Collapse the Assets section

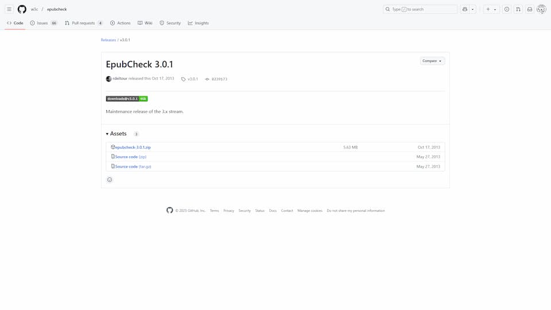[x=117, y=134]
